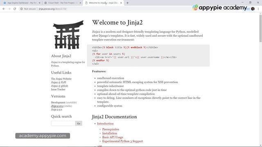Select the Welcome to Jinja2 tab
The height and width of the screenshot is (147, 262).
pyautogui.click(x=104, y=3)
